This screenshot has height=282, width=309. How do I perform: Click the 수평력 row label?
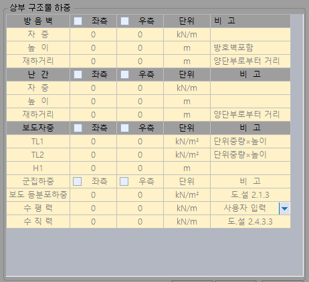click(x=38, y=208)
